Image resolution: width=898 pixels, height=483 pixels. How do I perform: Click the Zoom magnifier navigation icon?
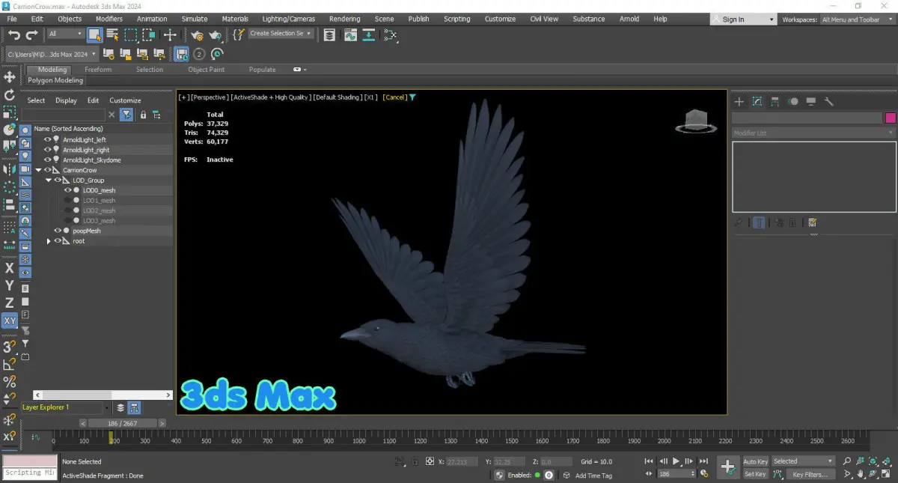pyautogui.click(x=847, y=461)
